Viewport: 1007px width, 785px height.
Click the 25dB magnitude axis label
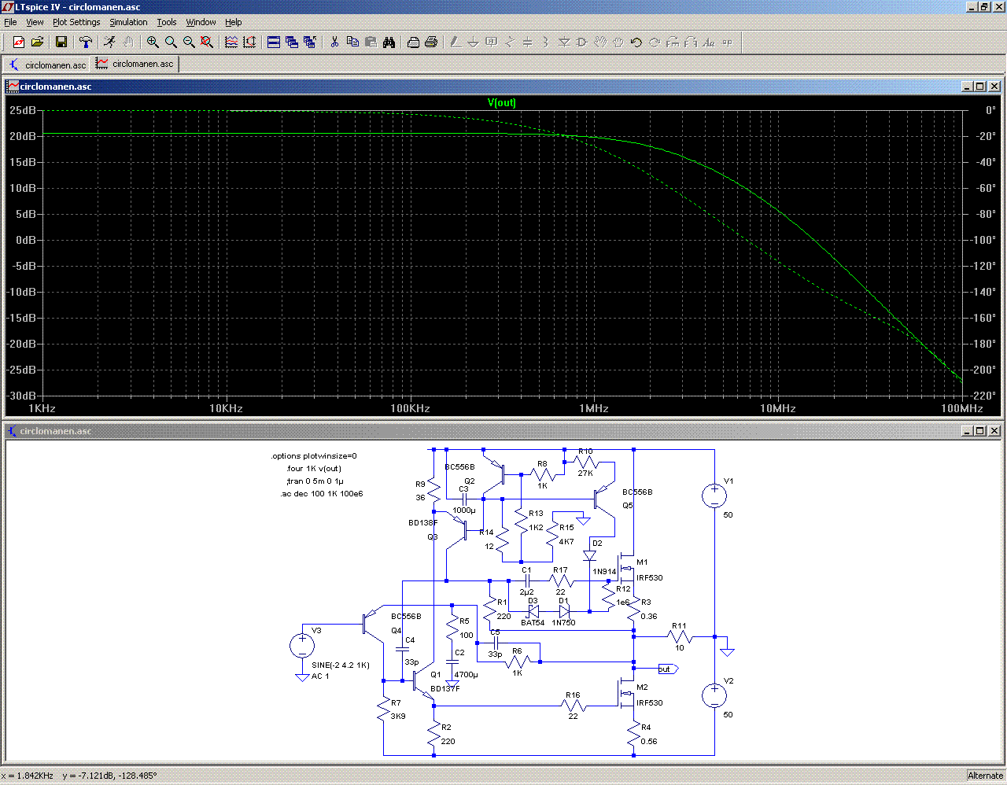coord(23,110)
